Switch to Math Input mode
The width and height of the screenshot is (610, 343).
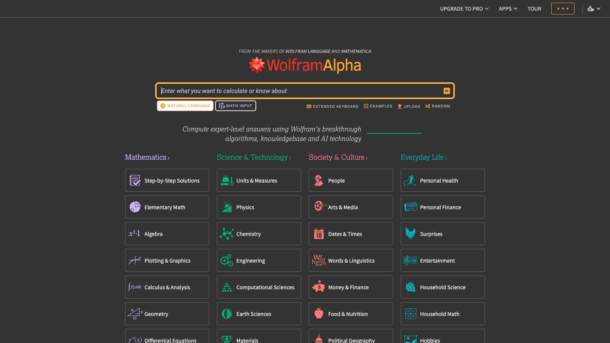click(236, 106)
